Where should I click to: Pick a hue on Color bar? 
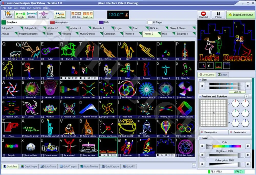[x=227, y=146]
